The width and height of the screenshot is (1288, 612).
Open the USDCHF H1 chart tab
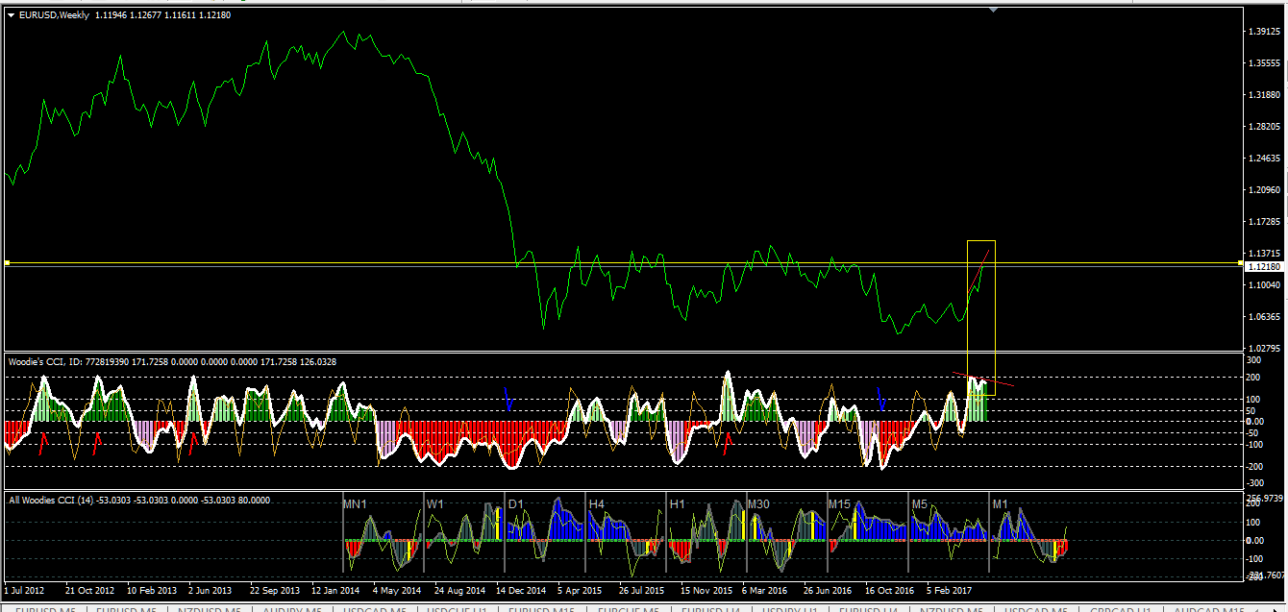pos(458,609)
